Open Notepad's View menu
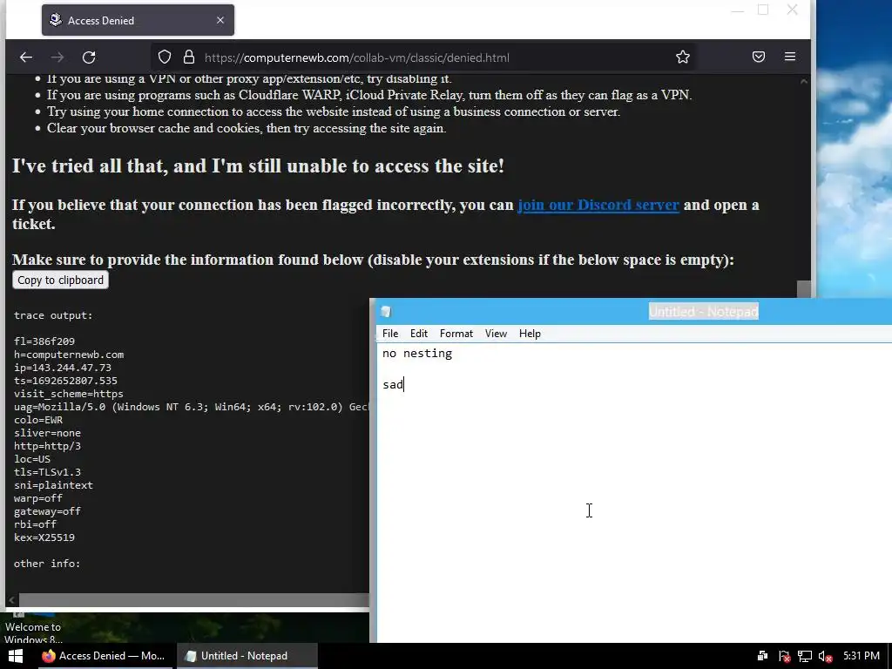Image resolution: width=892 pixels, height=669 pixels. 496,334
